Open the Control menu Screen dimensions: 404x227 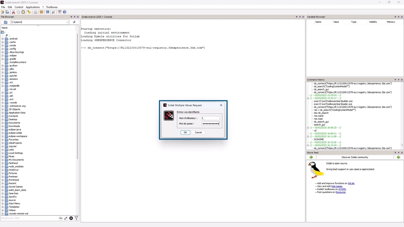pos(19,7)
